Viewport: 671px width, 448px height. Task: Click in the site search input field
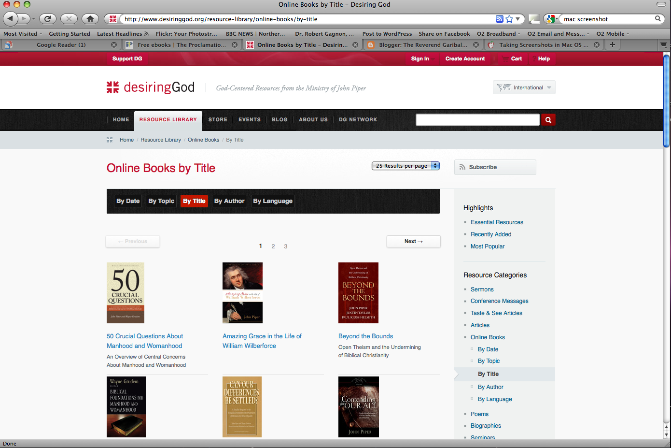(477, 120)
